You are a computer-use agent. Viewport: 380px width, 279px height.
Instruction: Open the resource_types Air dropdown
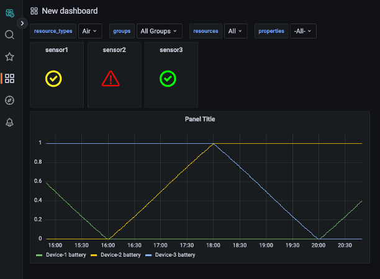90,31
